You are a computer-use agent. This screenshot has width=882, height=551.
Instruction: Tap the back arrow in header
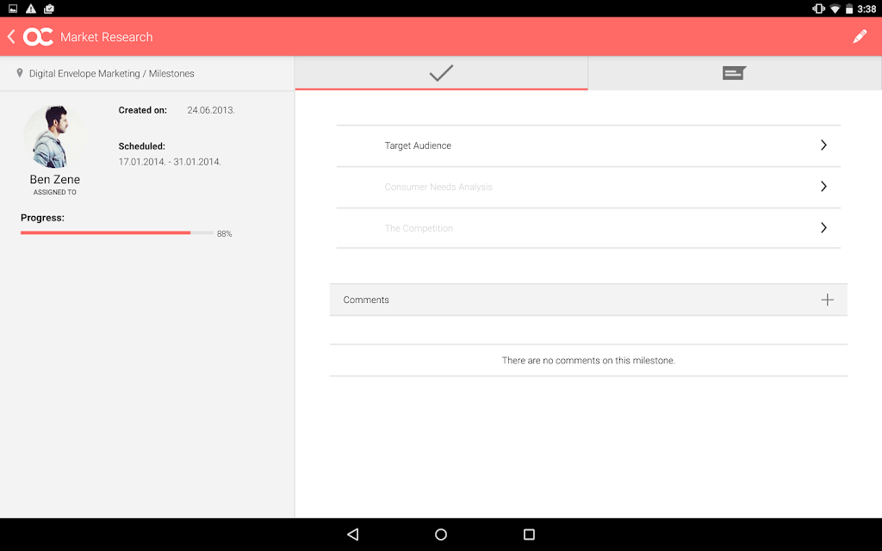click(11, 36)
